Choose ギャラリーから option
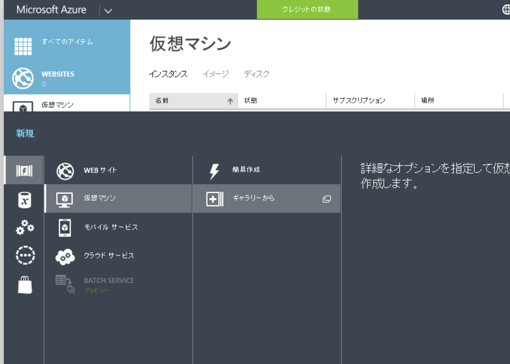 (x=266, y=198)
